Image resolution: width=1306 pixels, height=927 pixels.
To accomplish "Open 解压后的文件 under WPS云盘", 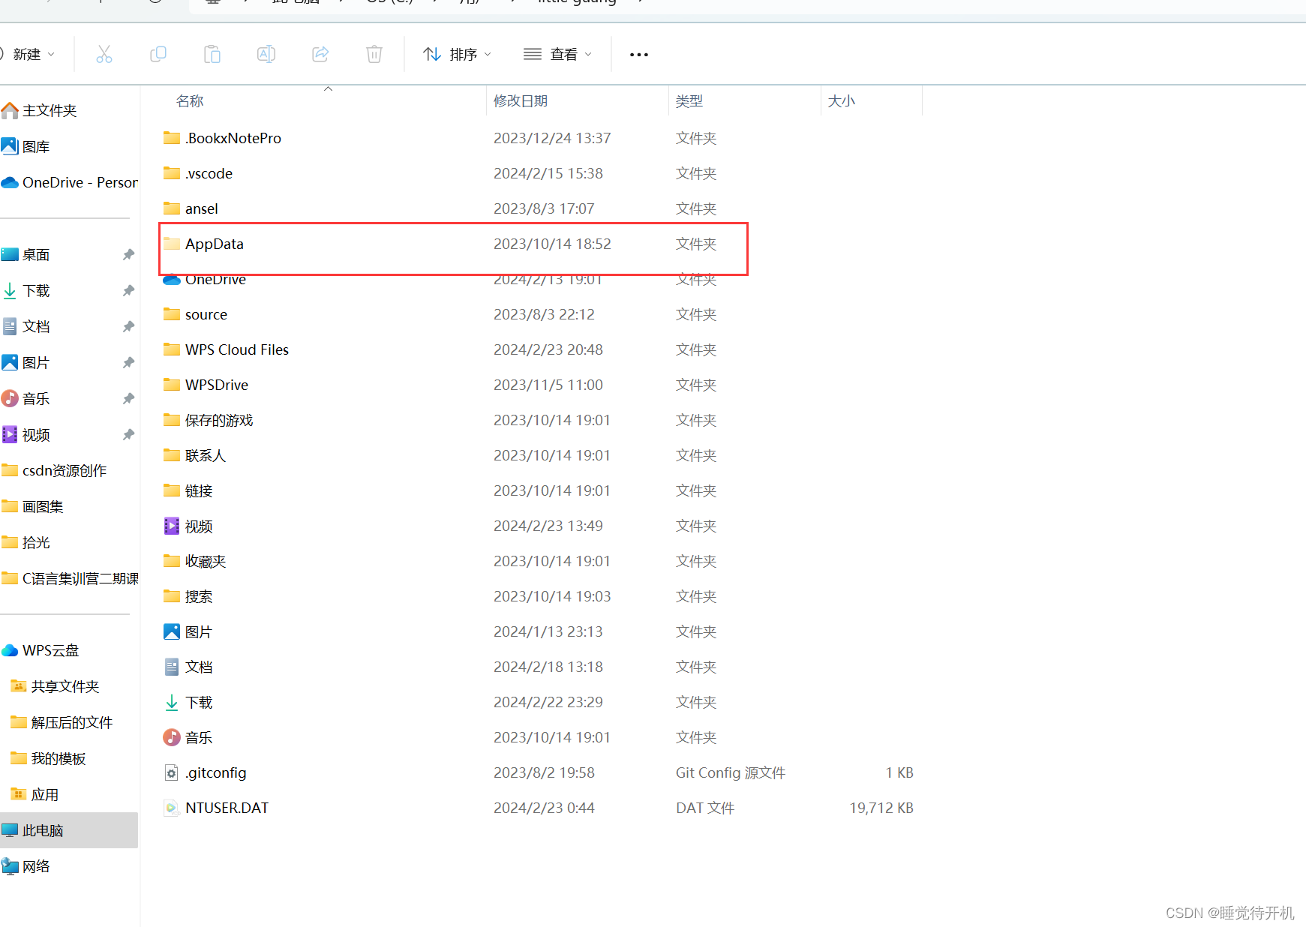I will point(62,722).
